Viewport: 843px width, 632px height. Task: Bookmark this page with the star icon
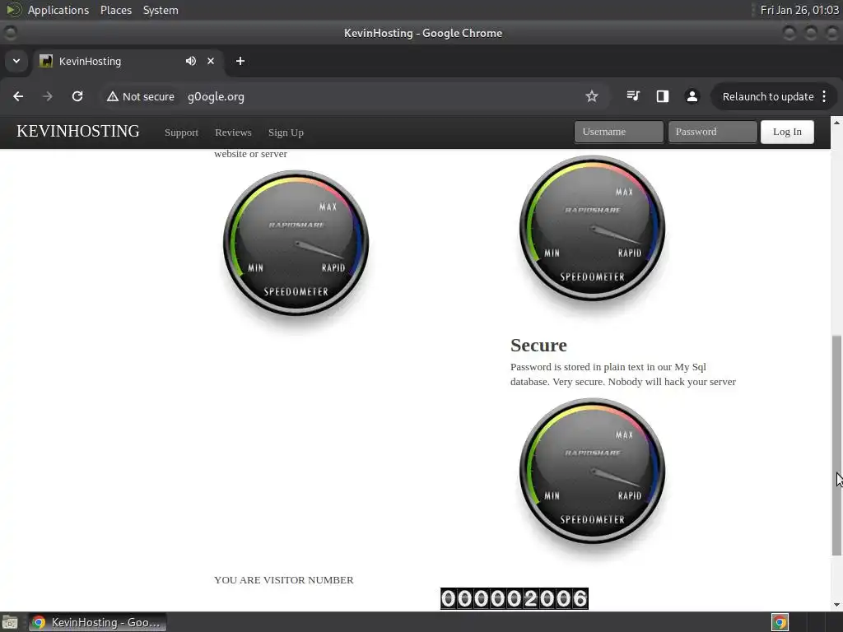[x=591, y=97]
